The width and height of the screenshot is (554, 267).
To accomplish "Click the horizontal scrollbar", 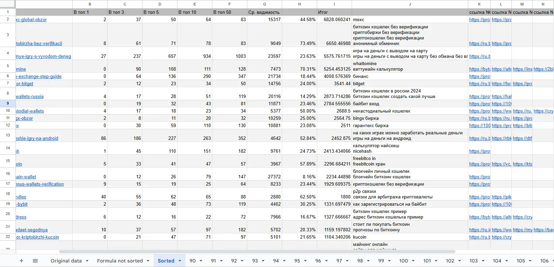I will (x=257, y=251).
